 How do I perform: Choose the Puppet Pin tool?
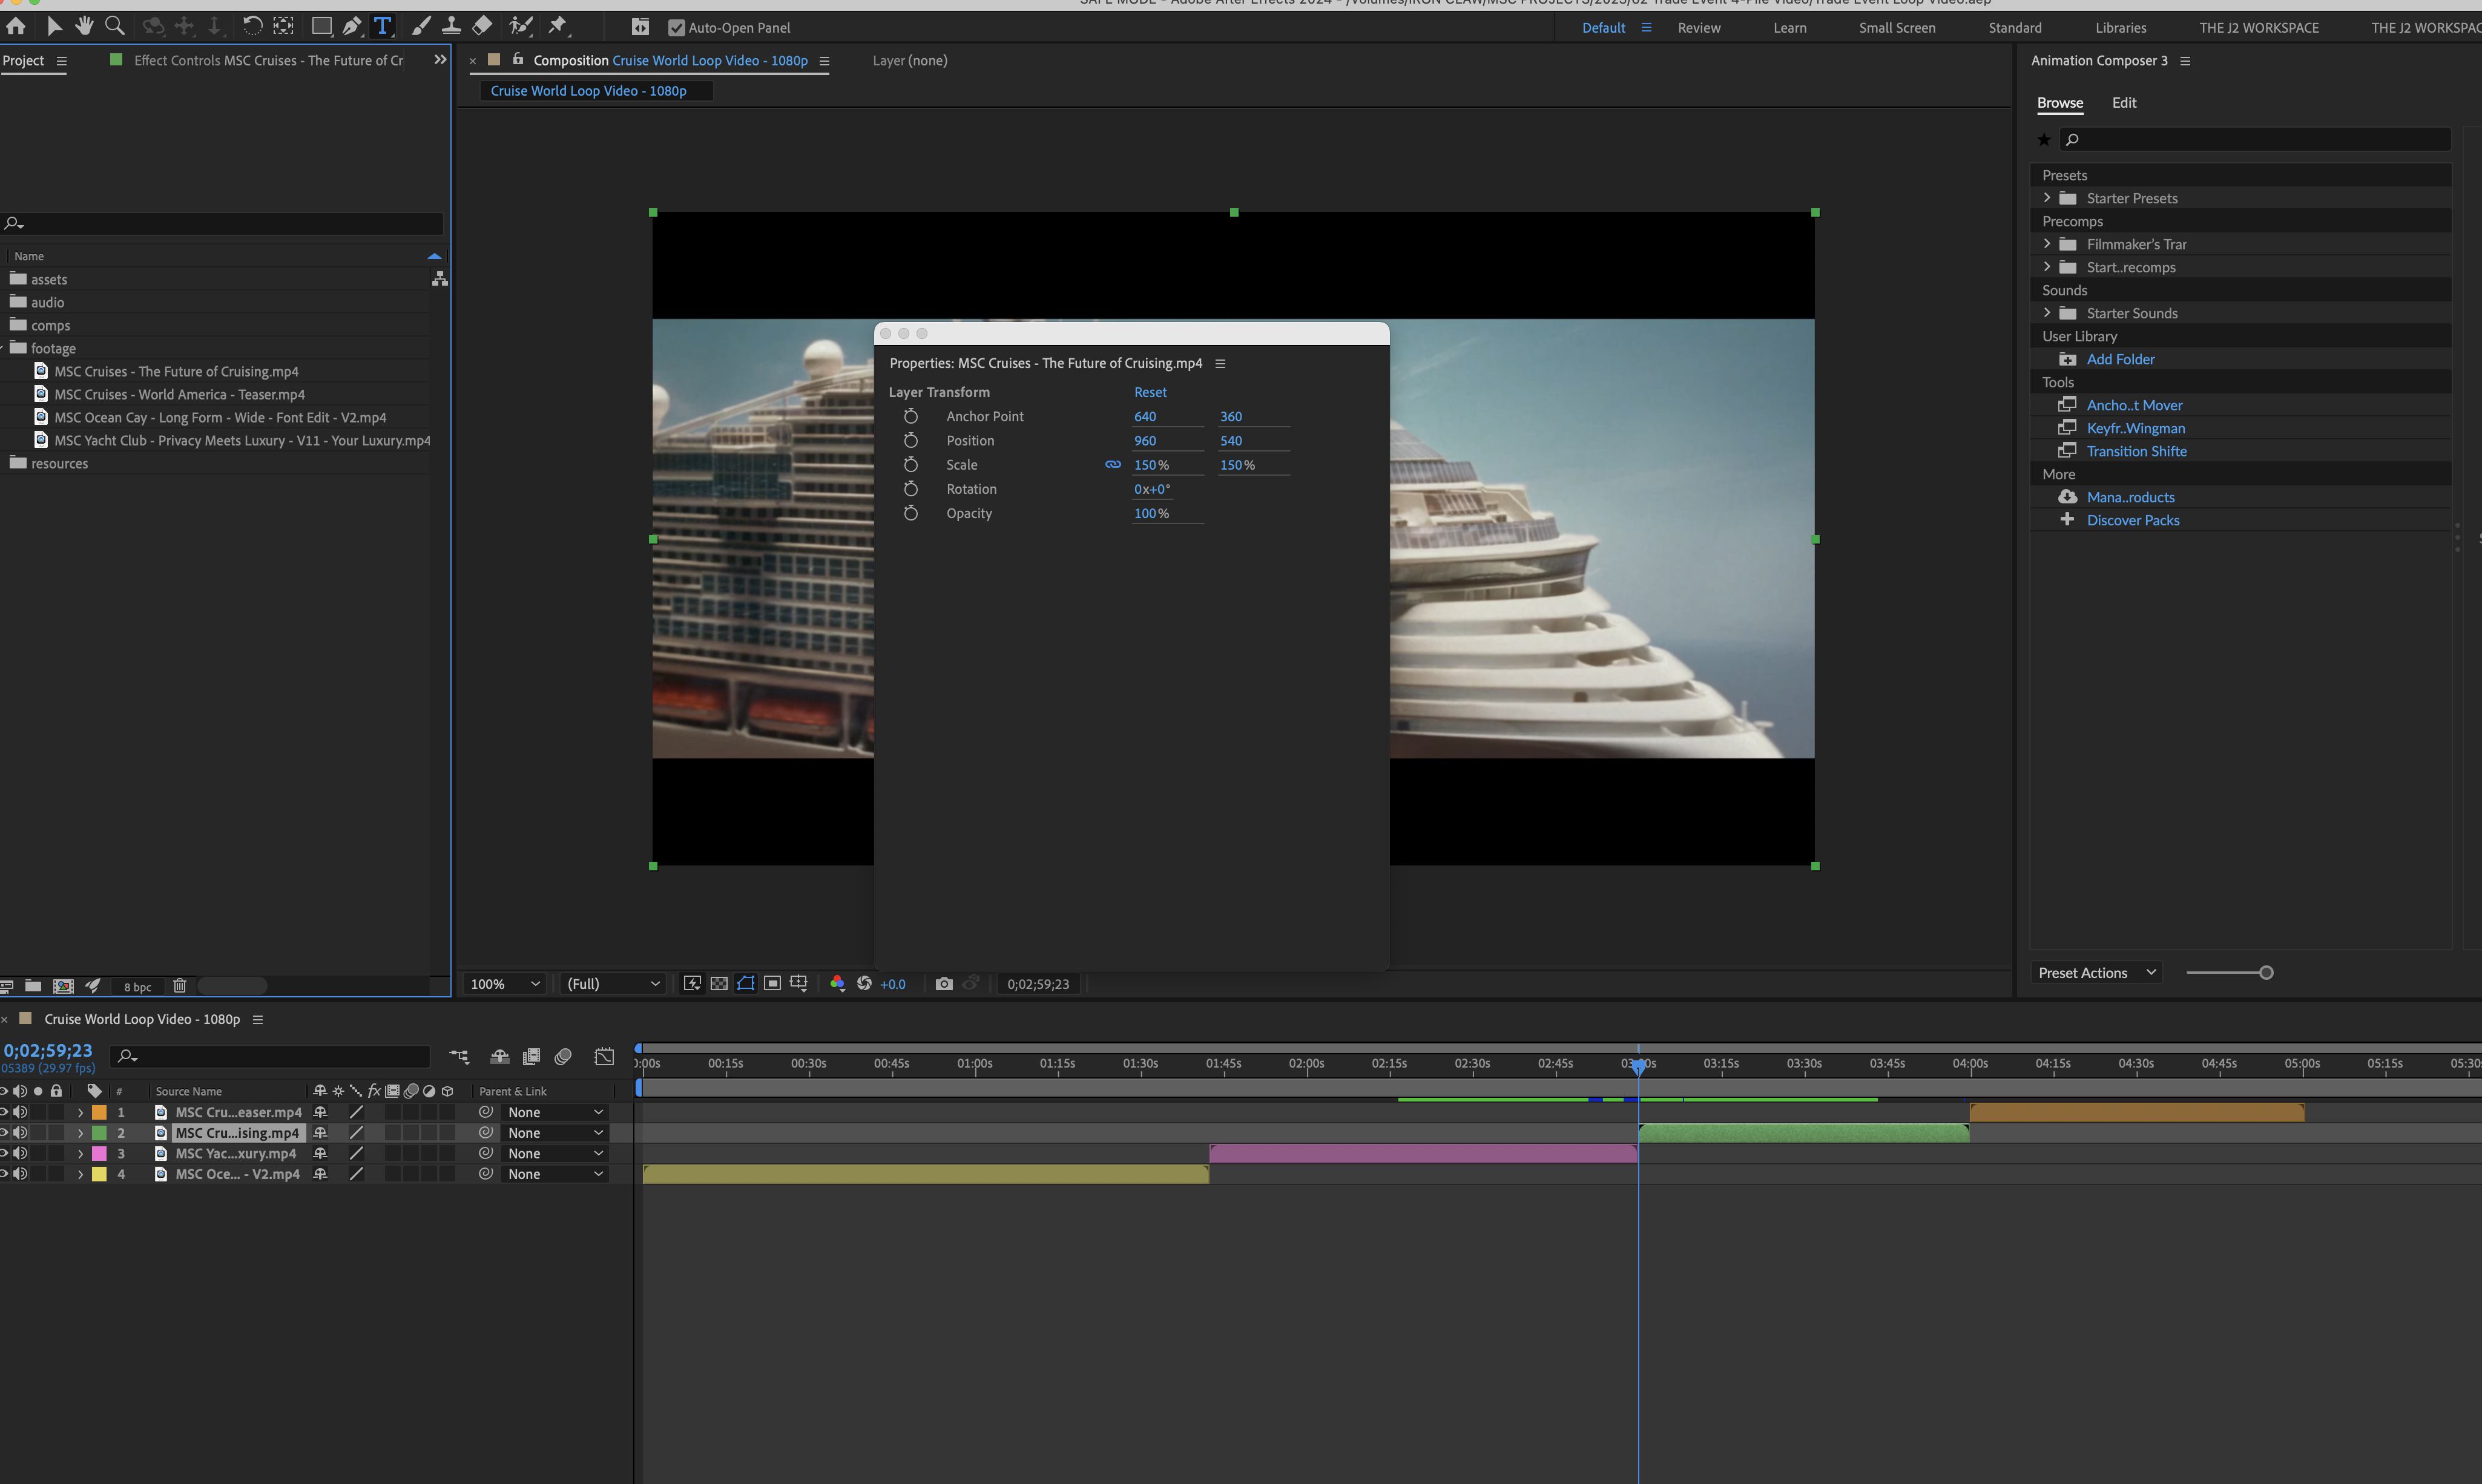tap(558, 27)
